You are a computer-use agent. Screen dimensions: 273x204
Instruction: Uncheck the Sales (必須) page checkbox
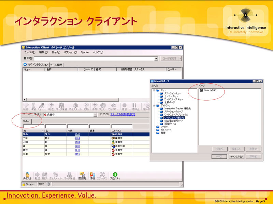201,90
